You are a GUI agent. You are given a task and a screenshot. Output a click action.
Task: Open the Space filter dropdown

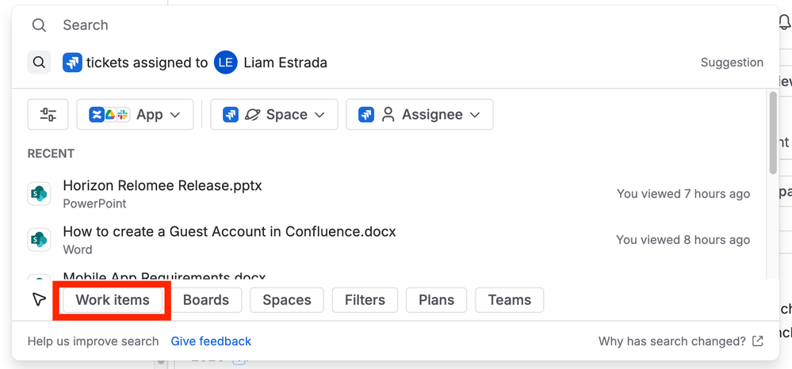click(274, 115)
